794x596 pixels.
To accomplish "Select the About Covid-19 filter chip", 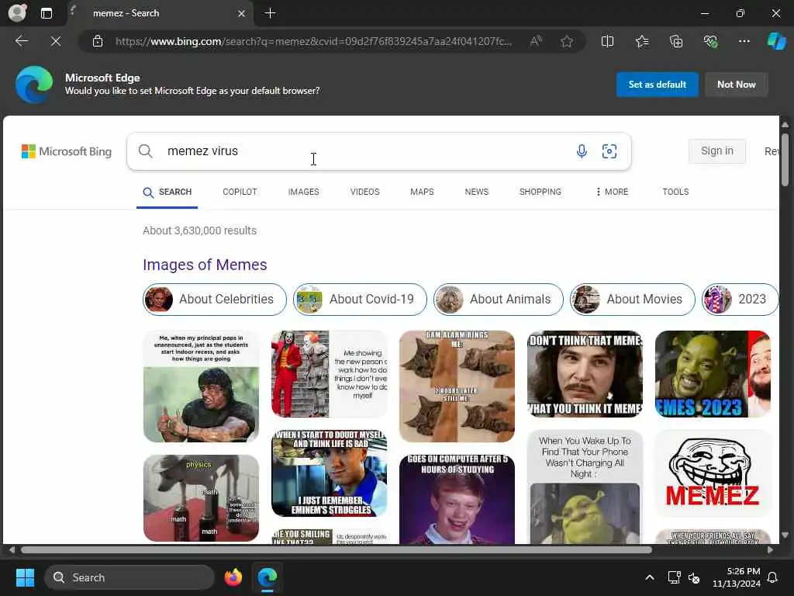I will (x=360, y=299).
